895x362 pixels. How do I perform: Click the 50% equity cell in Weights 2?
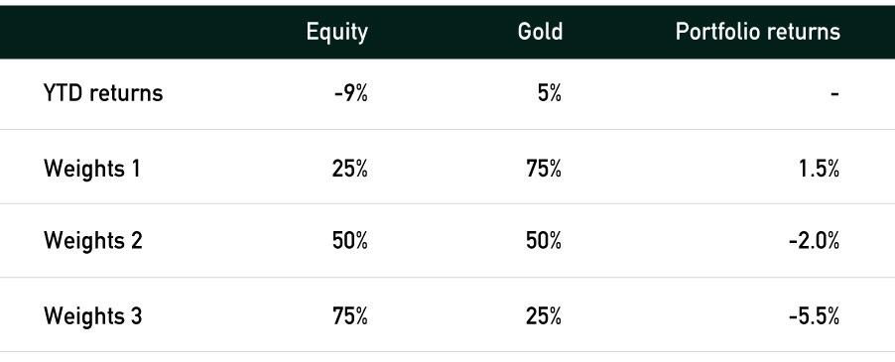click(x=350, y=240)
